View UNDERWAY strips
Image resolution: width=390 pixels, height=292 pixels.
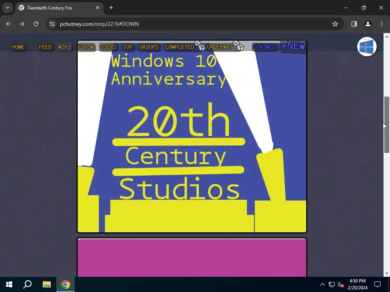pyautogui.click(x=220, y=47)
